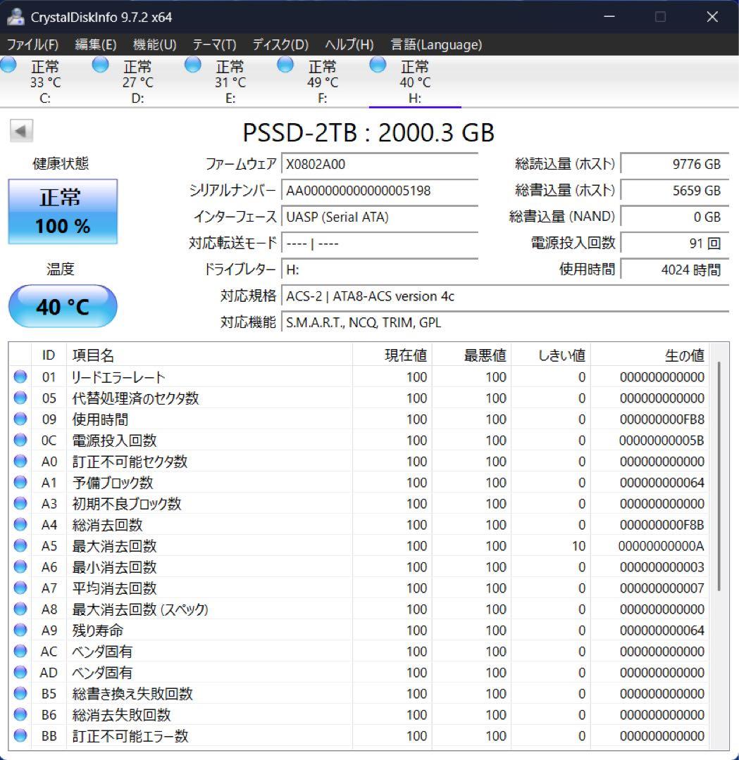Click the status dot next to 総消去失敗回数
The height and width of the screenshot is (760, 739).
(19, 715)
